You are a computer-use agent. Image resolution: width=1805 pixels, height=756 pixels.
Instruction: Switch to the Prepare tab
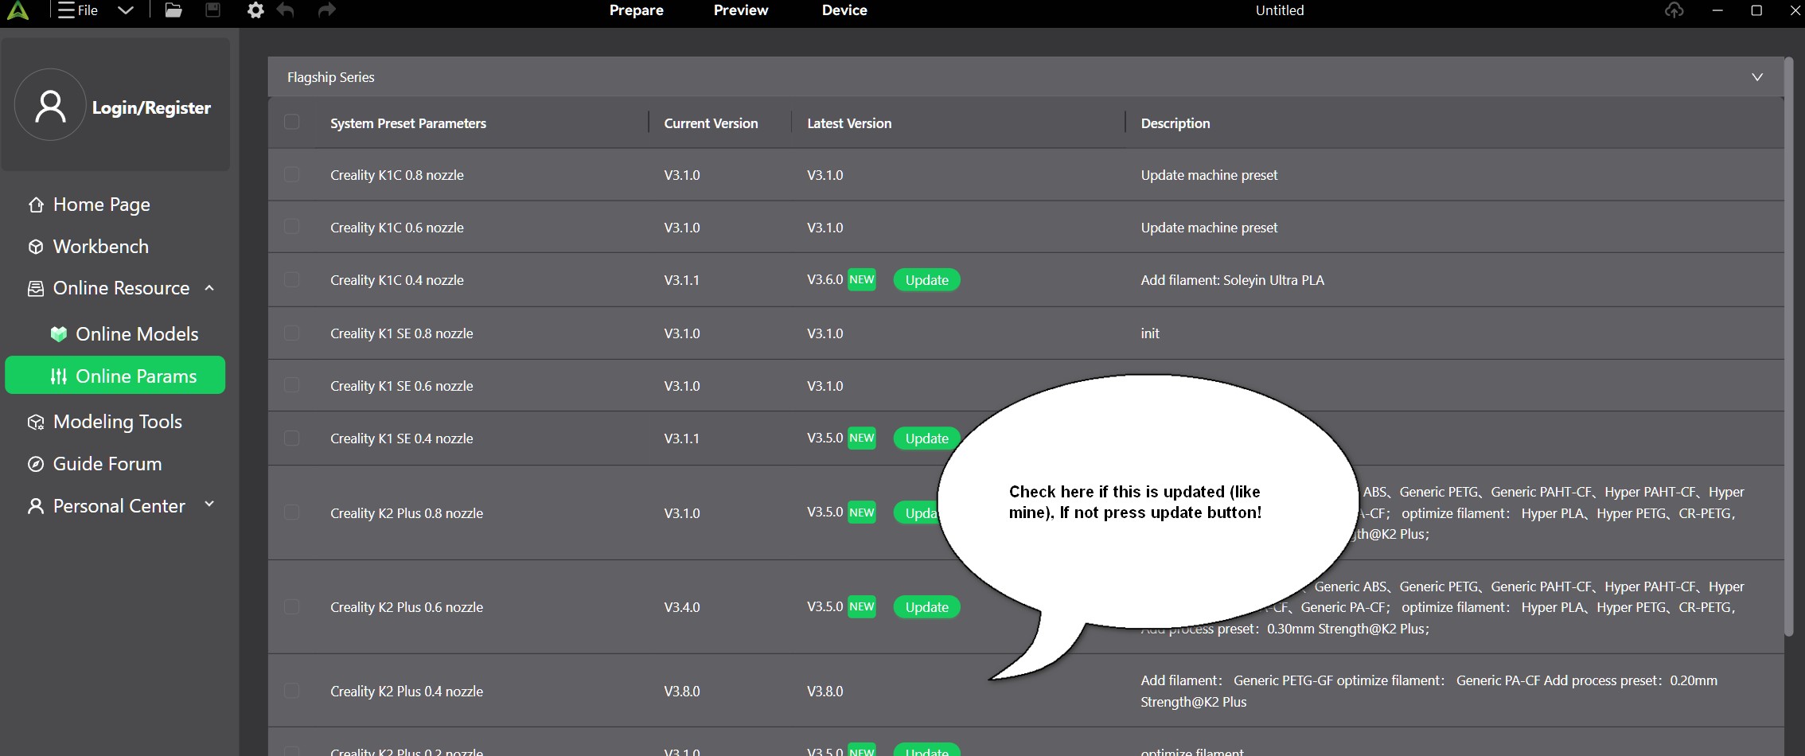(636, 10)
